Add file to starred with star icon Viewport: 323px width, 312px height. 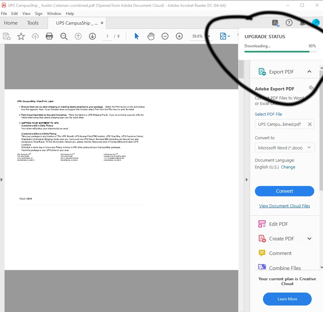(21, 36)
